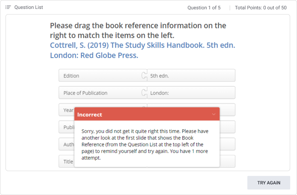The image size is (297, 195).
Task: Select the 5th edn. answer tile
Action: pyautogui.click(x=191, y=75)
